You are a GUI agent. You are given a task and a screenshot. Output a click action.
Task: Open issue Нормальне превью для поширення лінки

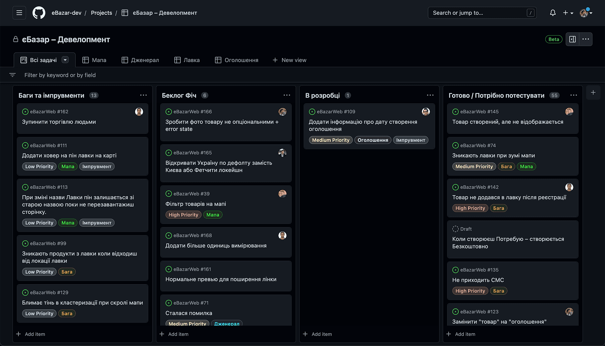coord(221,279)
